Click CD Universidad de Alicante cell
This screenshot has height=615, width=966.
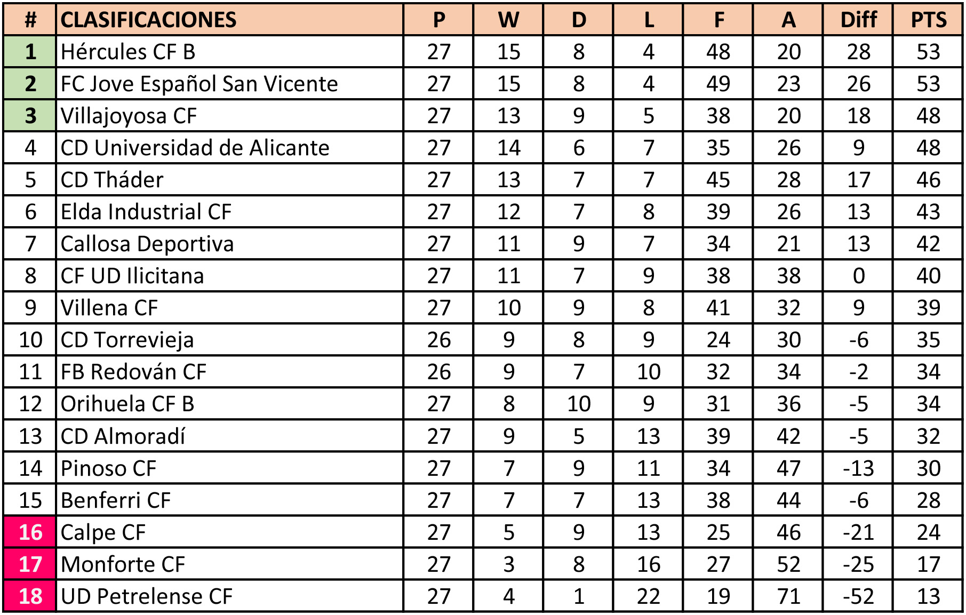[195, 148]
